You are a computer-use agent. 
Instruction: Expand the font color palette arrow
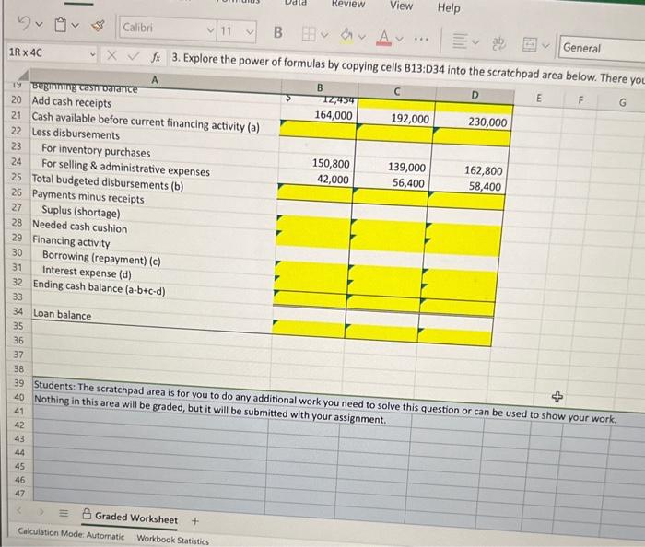click(399, 39)
